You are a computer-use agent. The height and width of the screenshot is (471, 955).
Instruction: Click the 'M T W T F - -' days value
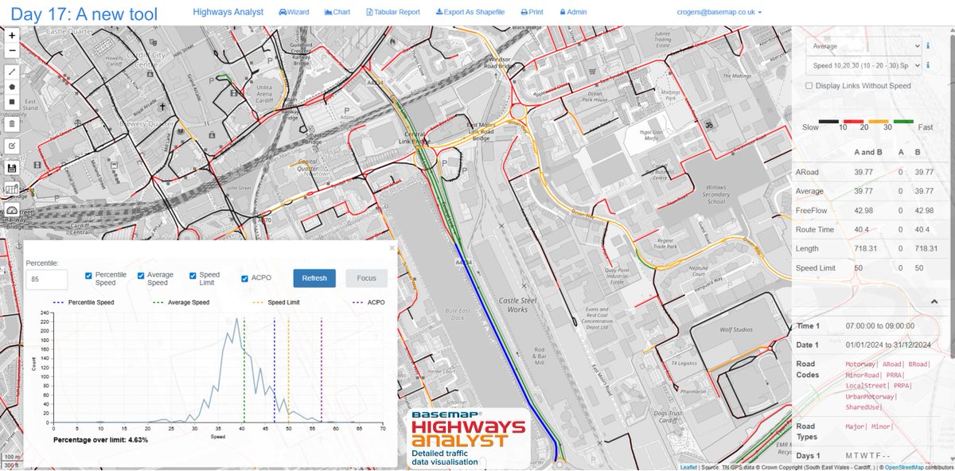pos(867,454)
